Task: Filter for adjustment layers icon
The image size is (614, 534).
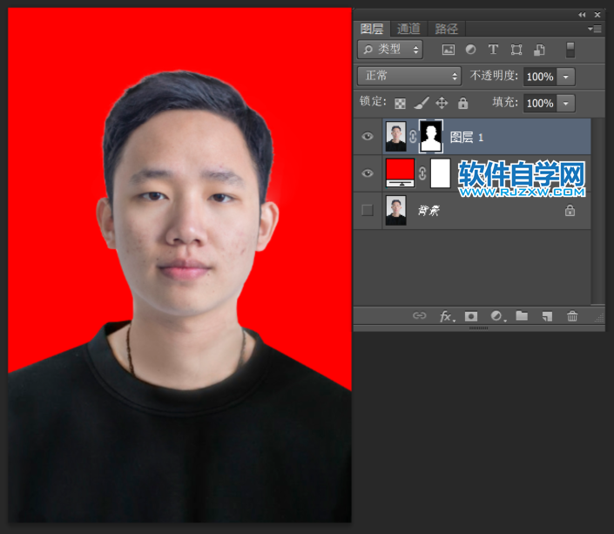Action: (x=470, y=50)
